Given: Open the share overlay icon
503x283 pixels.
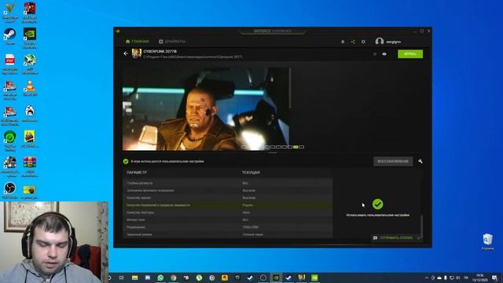Looking at the screenshot, I should tap(353, 42).
